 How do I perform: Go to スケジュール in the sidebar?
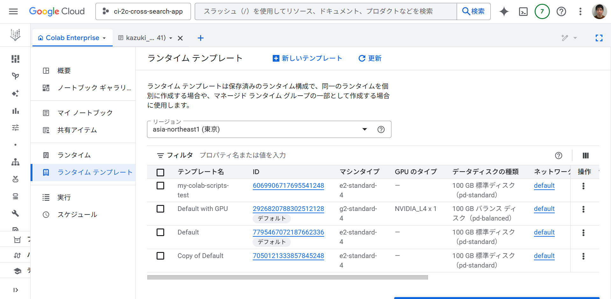(77, 214)
